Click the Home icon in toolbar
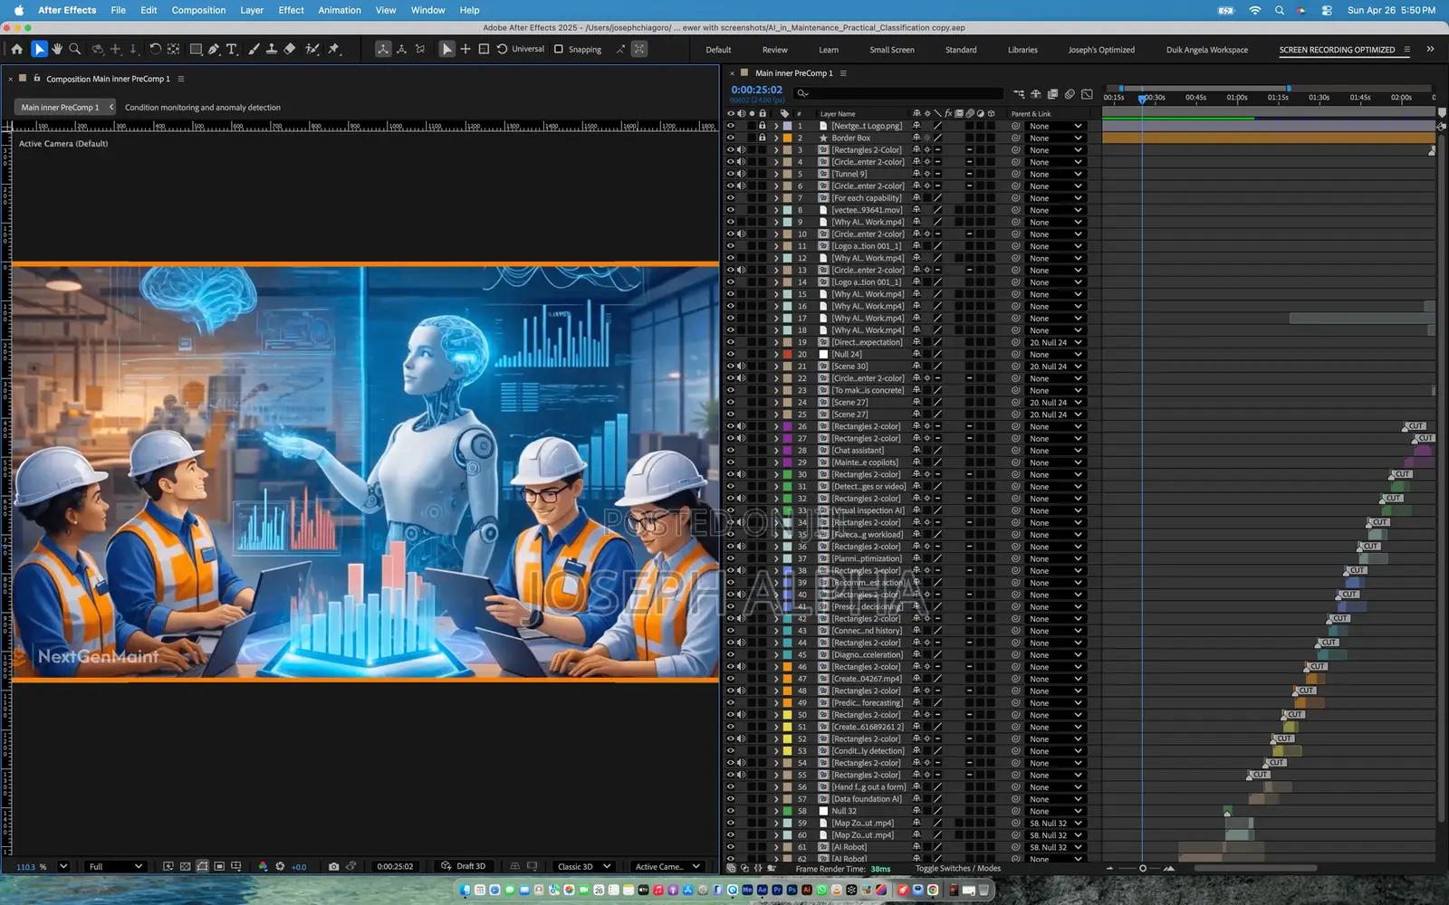Image resolution: width=1449 pixels, height=905 pixels. point(16,49)
